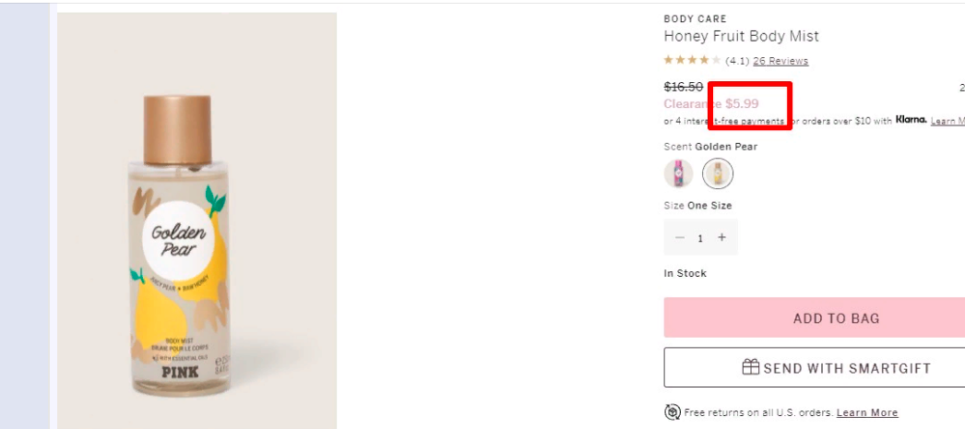965x429 pixels.
Task: Click the free returns package icon
Action: (x=672, y=411)
